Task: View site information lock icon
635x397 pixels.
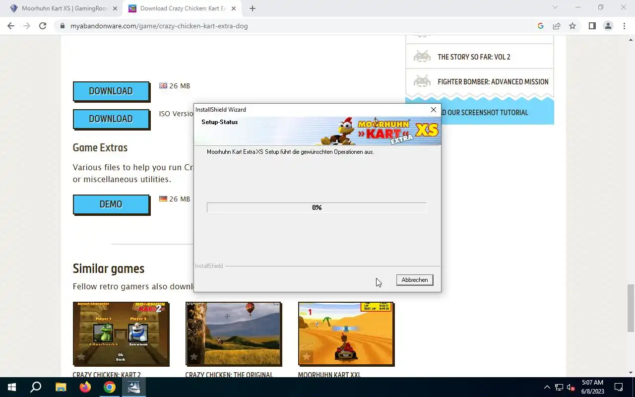Action: 63,26
